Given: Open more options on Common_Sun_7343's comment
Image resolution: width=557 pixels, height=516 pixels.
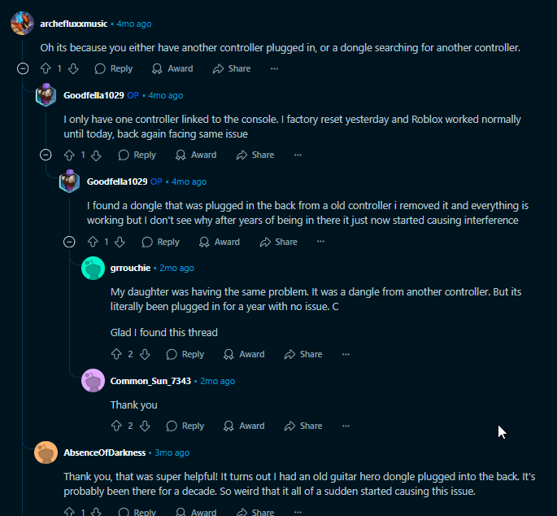Looking at the screenshot, I should click(346, 426).
